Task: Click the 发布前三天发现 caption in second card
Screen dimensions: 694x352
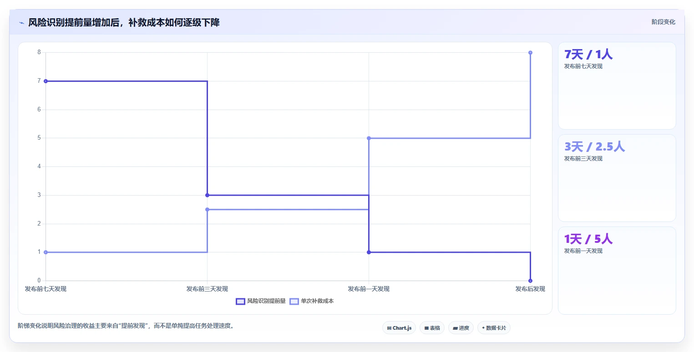Action: pyautogui.click(x=583, y=158)
